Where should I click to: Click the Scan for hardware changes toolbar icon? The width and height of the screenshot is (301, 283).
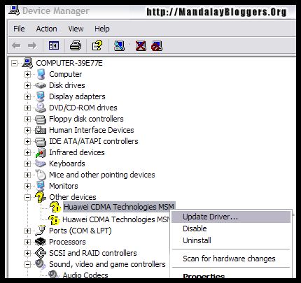[119, 45]
